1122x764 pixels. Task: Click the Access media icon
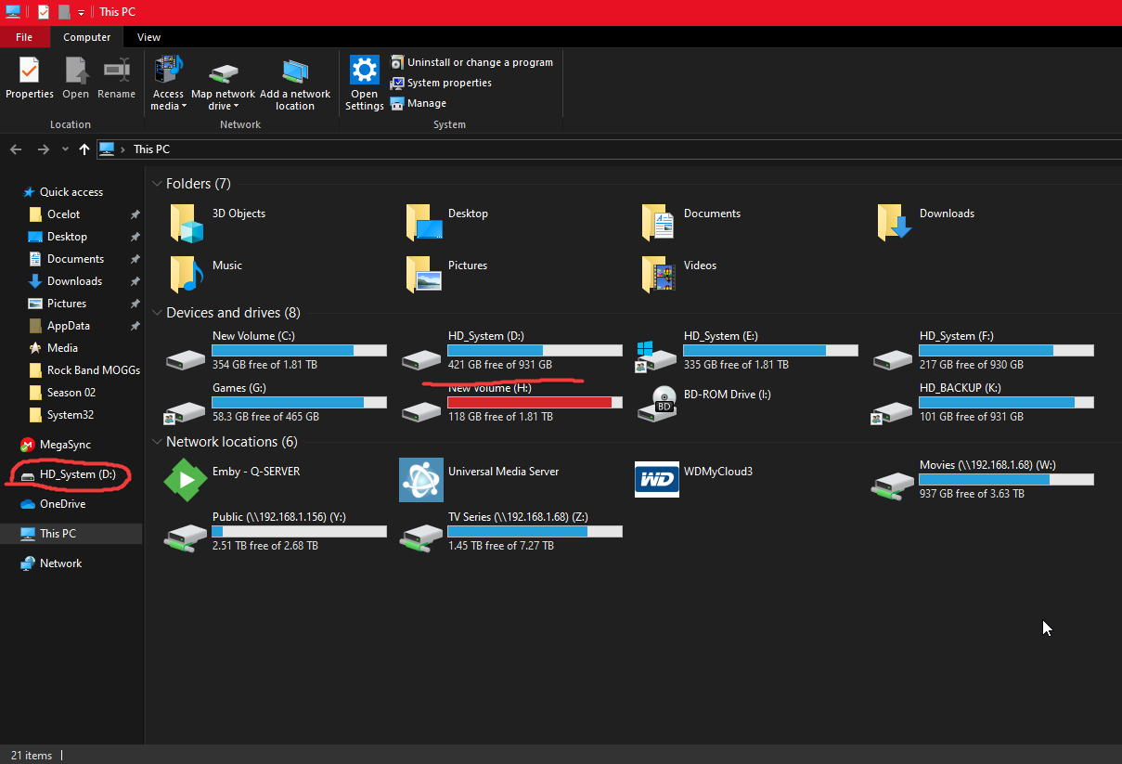(169, 71)
